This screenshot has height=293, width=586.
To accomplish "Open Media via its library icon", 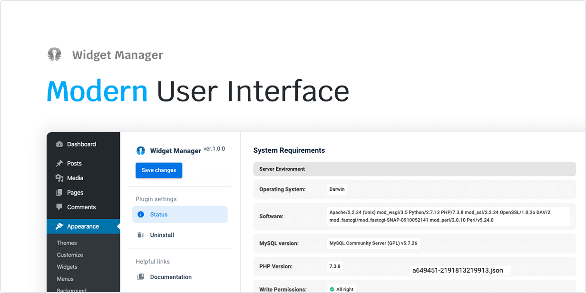I will tap(59, 178).
